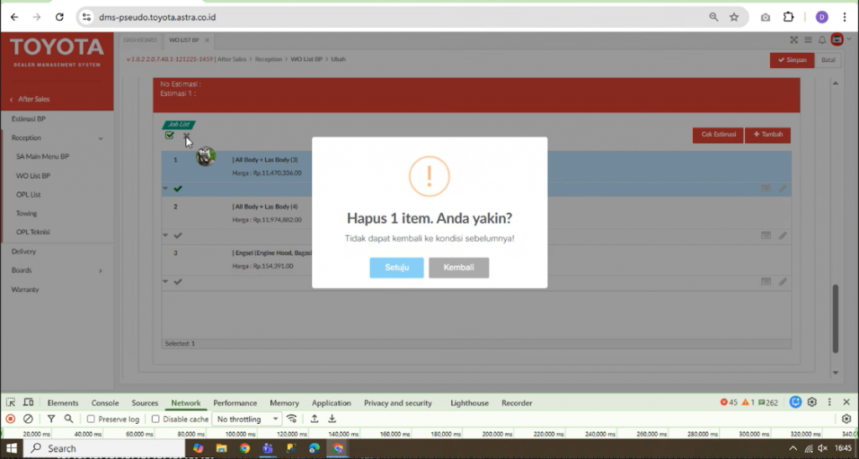Switch to the Console tab in DevTools
The height and width of the screenshot is (459, 859).
point(105,403)
